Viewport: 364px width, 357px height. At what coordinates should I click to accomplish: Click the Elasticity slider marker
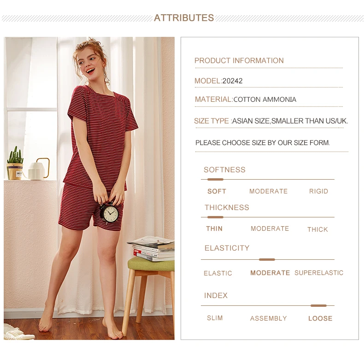(267, 259)
